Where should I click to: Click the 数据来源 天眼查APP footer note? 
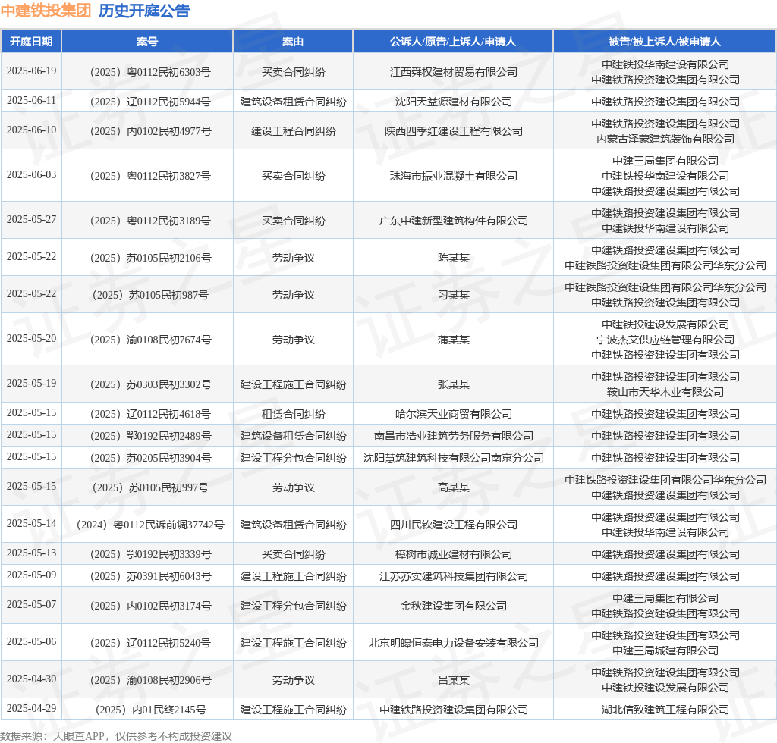coord(116,736)
